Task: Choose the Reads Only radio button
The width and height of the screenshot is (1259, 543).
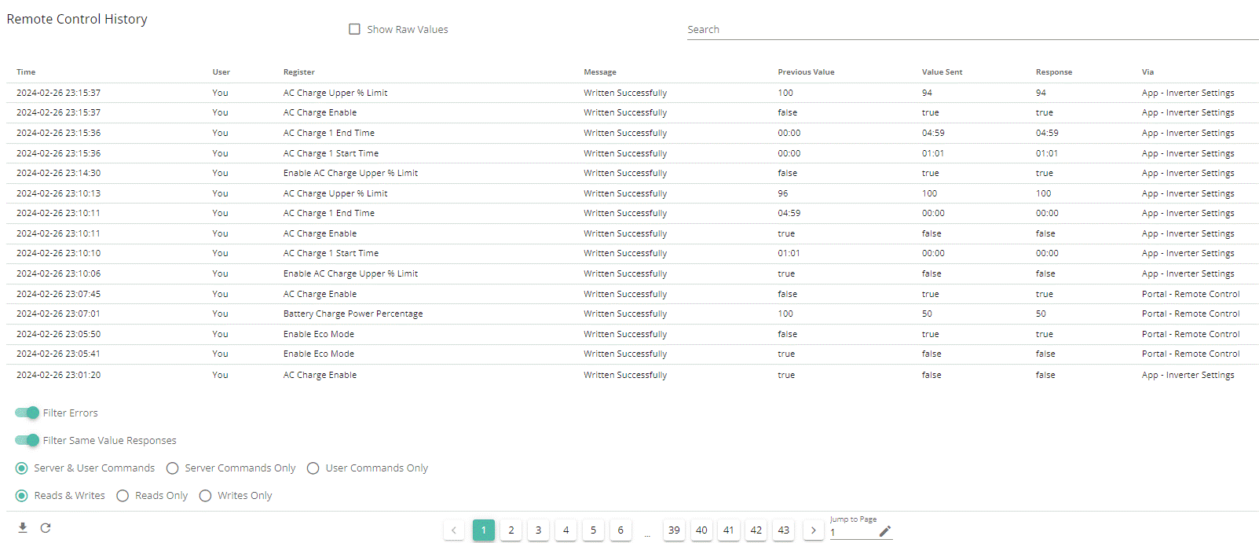Action: point(123,496)
